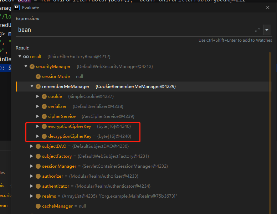This screenshot has width=277, height=214.
Task: Expand the encryptionCipherKey byte array
Action: (38, 126)
